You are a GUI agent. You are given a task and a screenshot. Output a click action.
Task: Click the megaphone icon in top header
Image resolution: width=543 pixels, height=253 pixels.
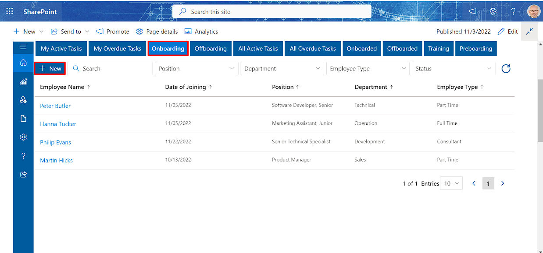tap(473, 12)
